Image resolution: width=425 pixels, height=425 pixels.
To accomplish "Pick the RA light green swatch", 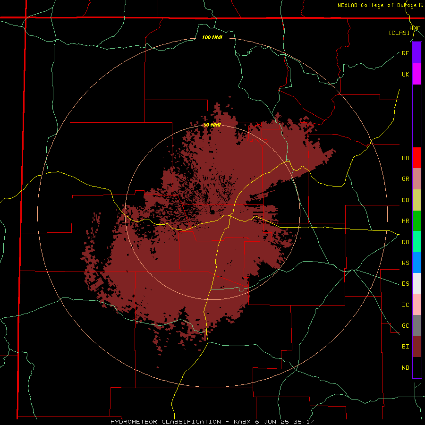I will tap(417, 242).
